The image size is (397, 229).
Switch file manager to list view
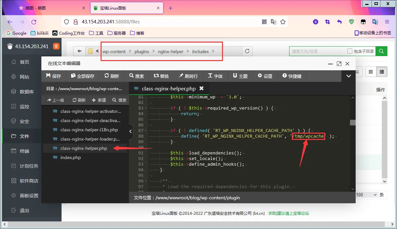382,72
